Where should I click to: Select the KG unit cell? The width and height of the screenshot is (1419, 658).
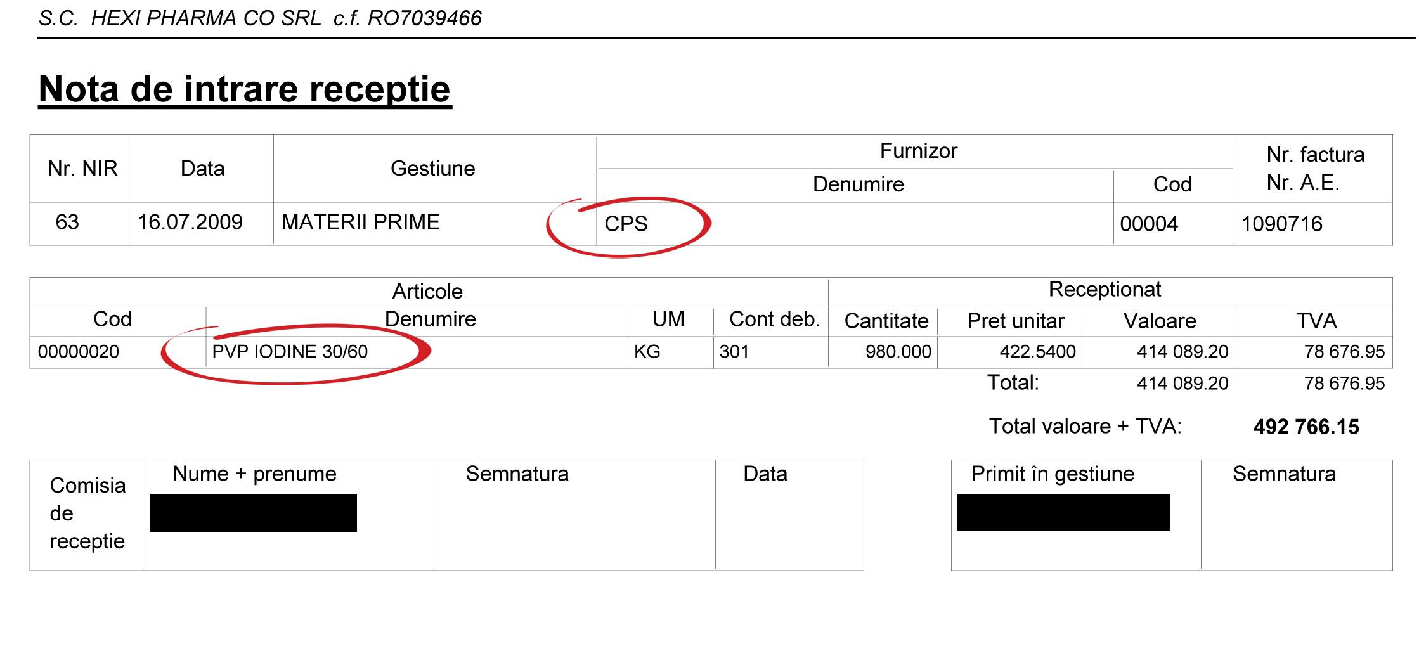tap(670, 352)
